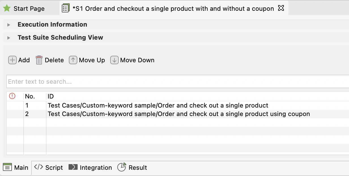The image size is (349, 176).
Task: Select the Script view code icon
Action: pyautogui.click(x=38, y=168)
